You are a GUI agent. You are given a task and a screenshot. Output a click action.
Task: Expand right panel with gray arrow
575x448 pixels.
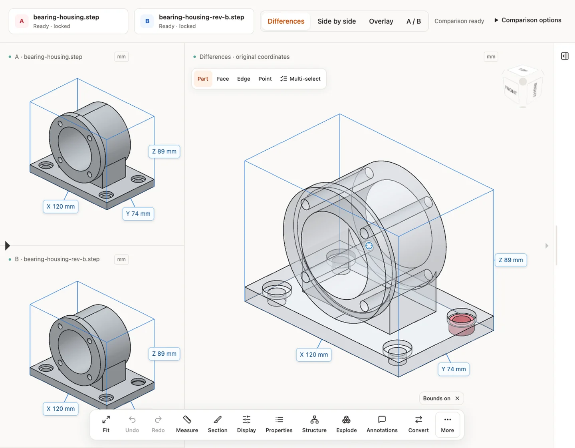547,246
